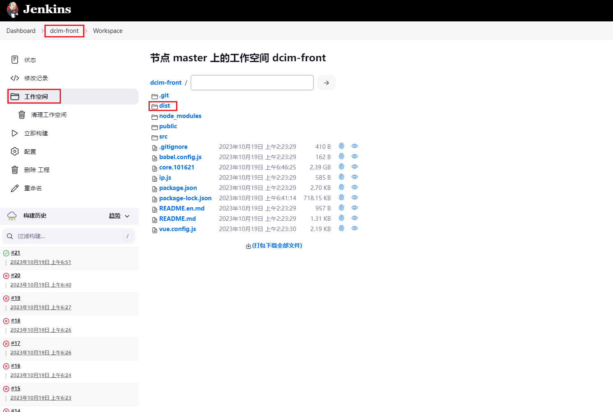Expand the 趋势 trend dropdown chevron
This screenshot has width=613, height=412.
[x=127, y=216]
